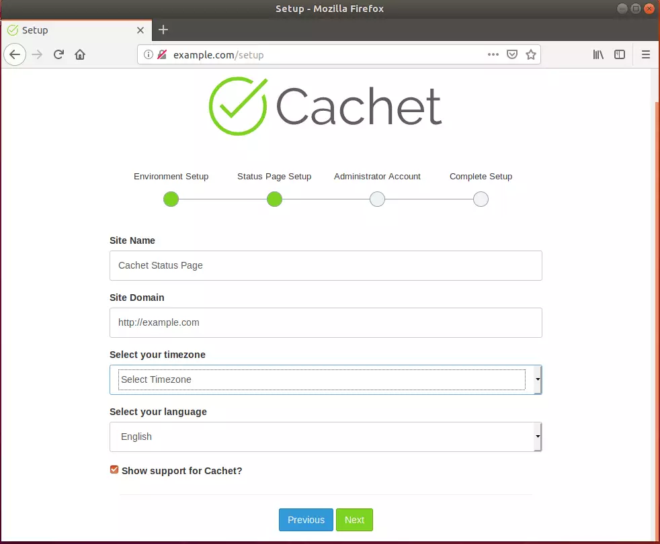Toggle the sidebar view icon
The height and width of the screenshot is (544, 660).
pos(620,54)
